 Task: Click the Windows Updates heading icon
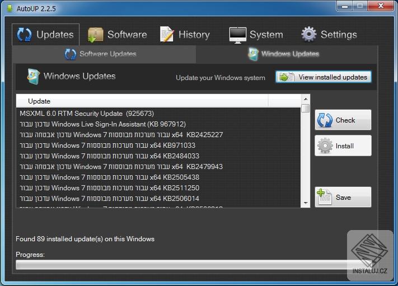[x=34, y=76]
